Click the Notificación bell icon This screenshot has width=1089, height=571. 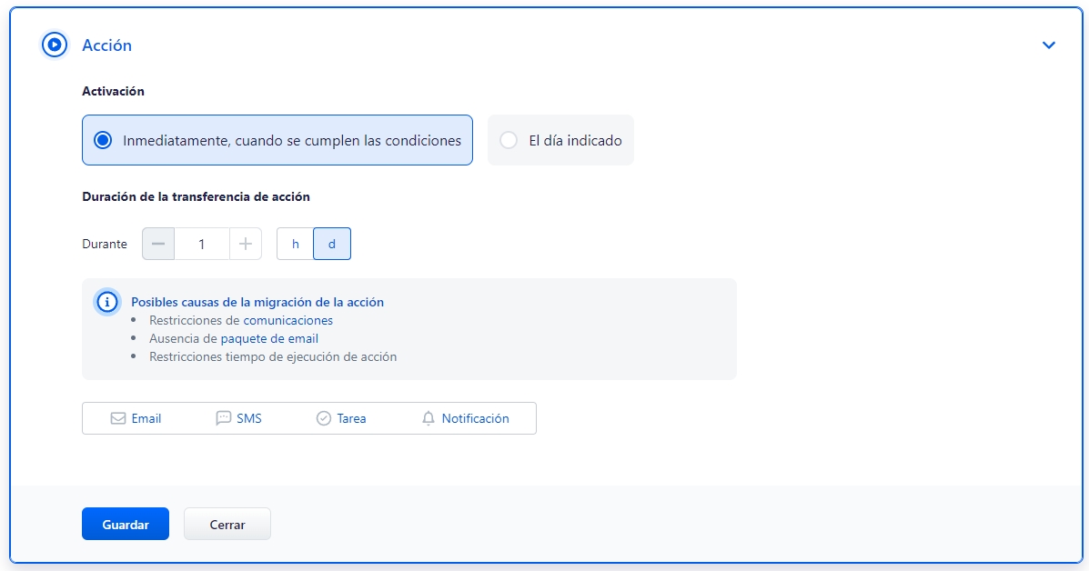[x=429, y=418]
